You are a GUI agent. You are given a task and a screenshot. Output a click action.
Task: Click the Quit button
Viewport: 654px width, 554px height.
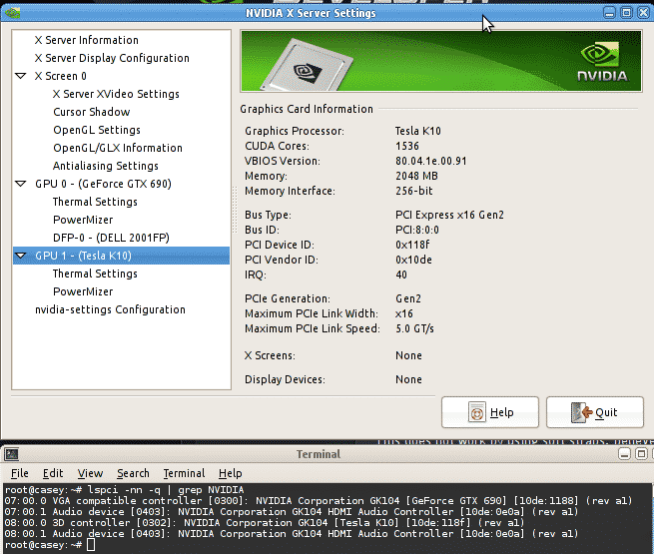tap(595, 412)
